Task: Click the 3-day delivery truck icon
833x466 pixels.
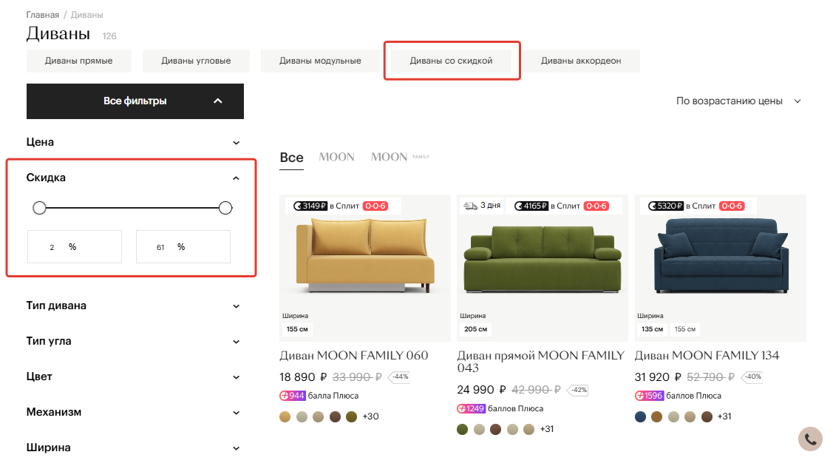Action: coord(470,206)
